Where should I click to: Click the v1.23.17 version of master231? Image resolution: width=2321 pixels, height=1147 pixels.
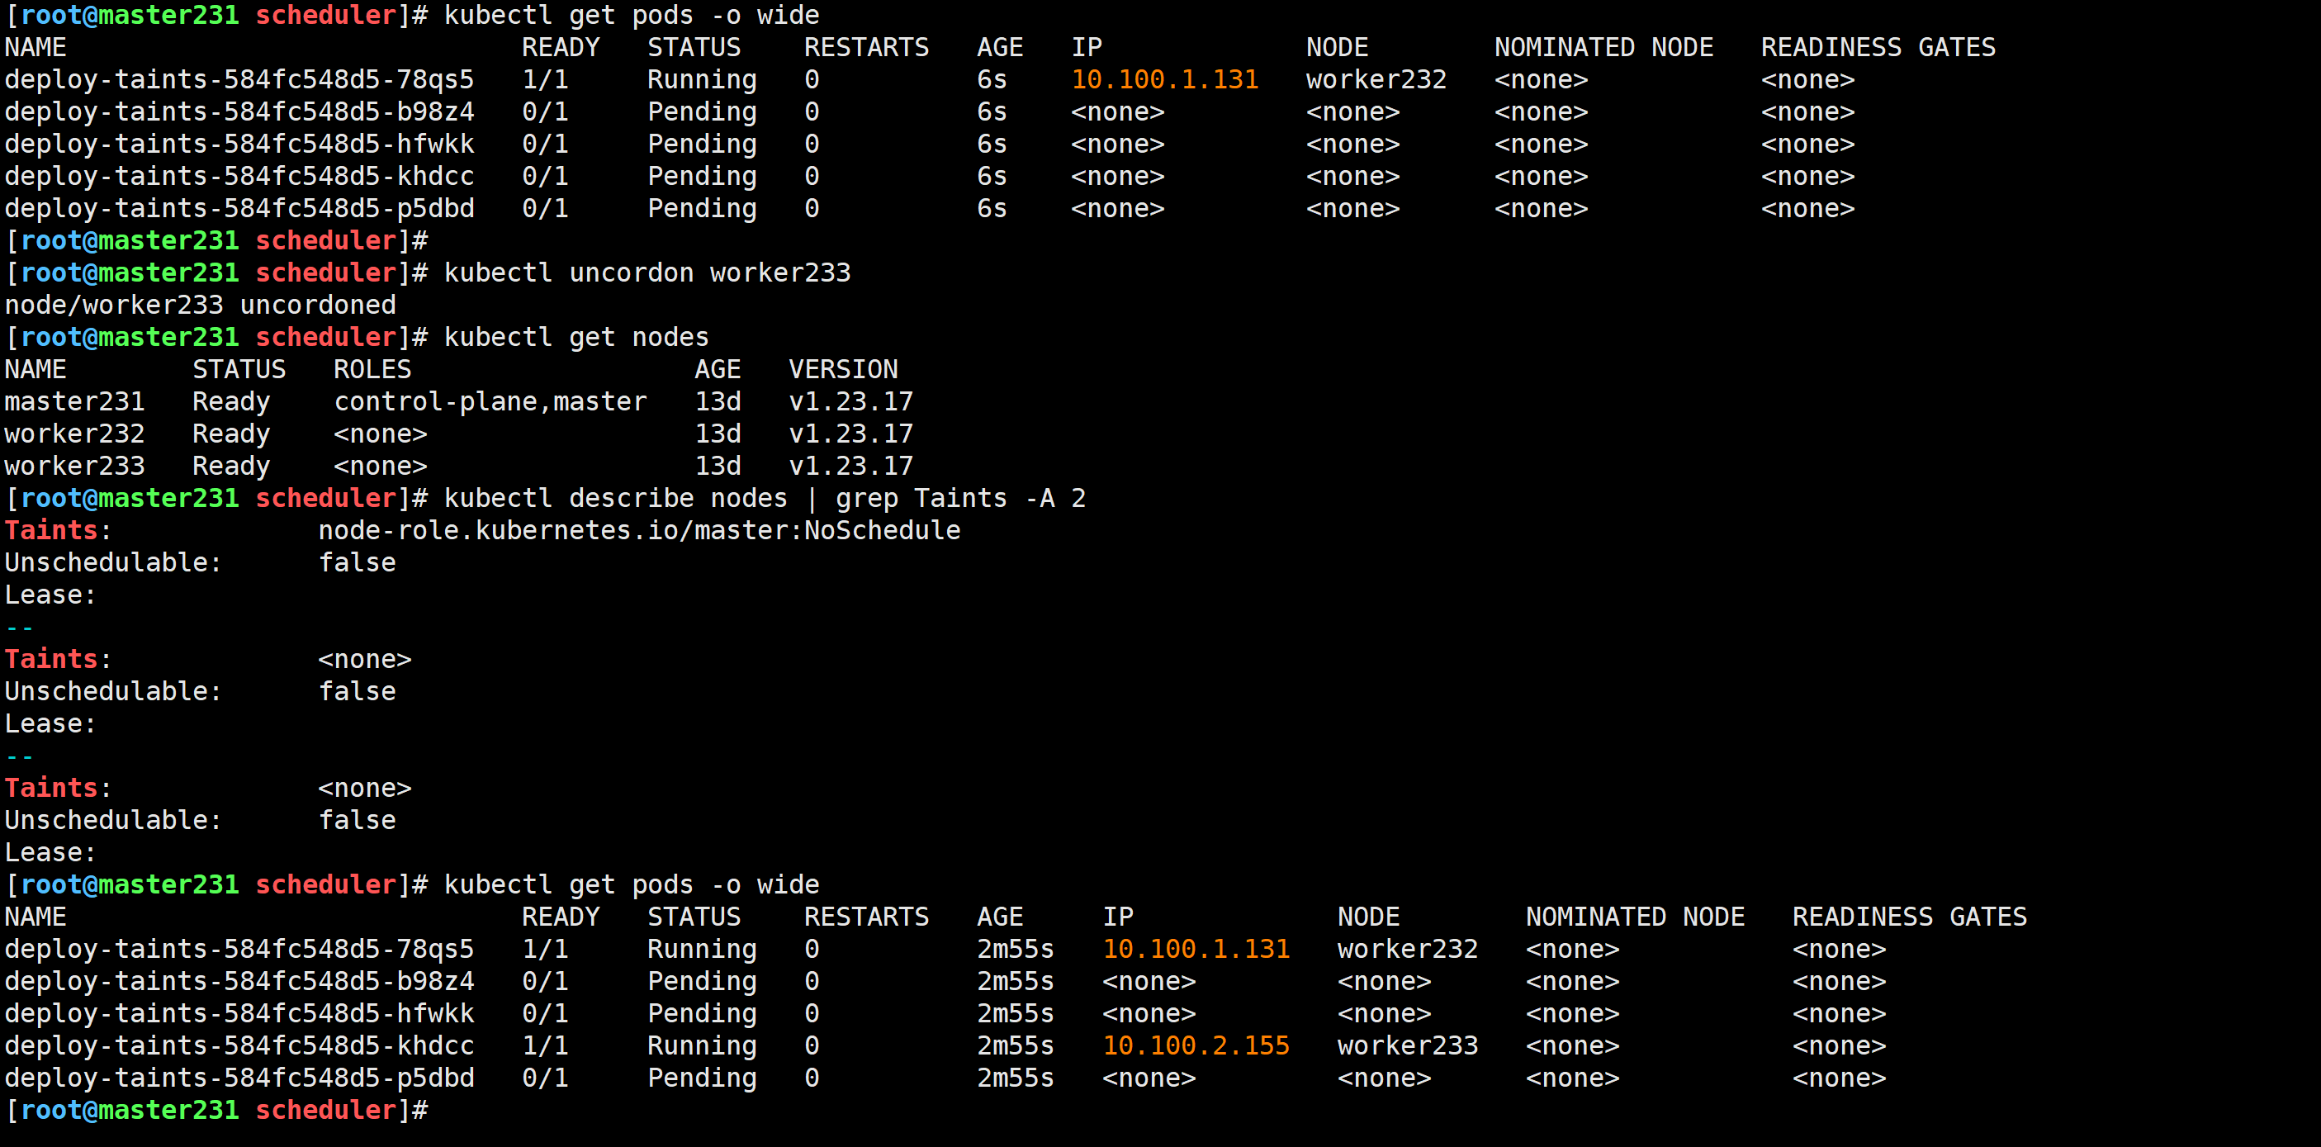click(x=850, y=401)
